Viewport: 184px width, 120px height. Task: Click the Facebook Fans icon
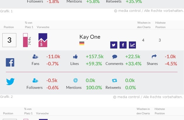coord(35,57)
